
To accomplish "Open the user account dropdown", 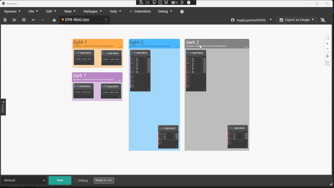I will (271, 20).
